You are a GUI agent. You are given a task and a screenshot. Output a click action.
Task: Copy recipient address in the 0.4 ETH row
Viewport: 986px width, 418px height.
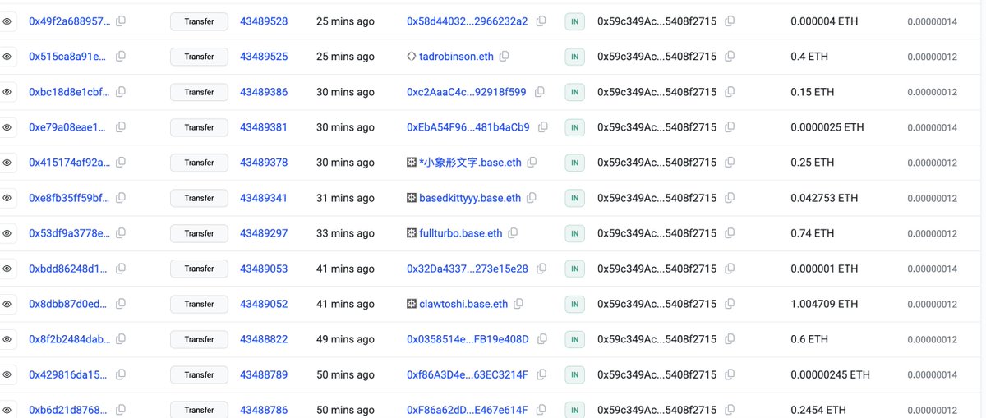click(x=730, y=57)
